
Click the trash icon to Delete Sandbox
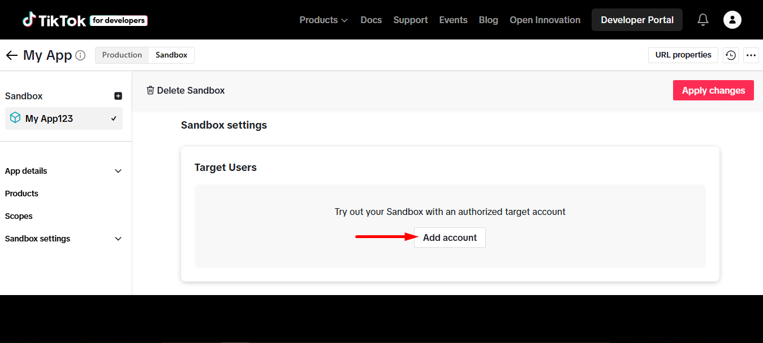coord(150,90)
